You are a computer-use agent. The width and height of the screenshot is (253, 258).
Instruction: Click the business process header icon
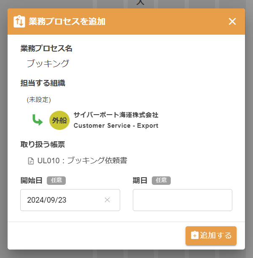(x=19, y=22)
